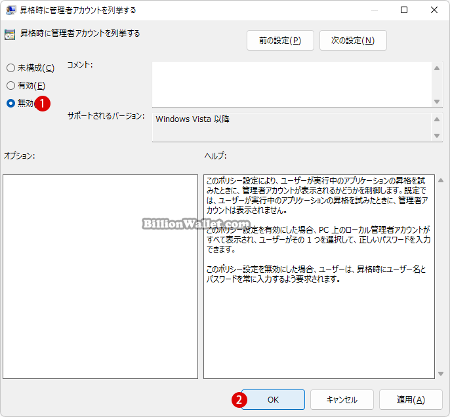Click comment box scroll down arrow

tap(437, 102)
